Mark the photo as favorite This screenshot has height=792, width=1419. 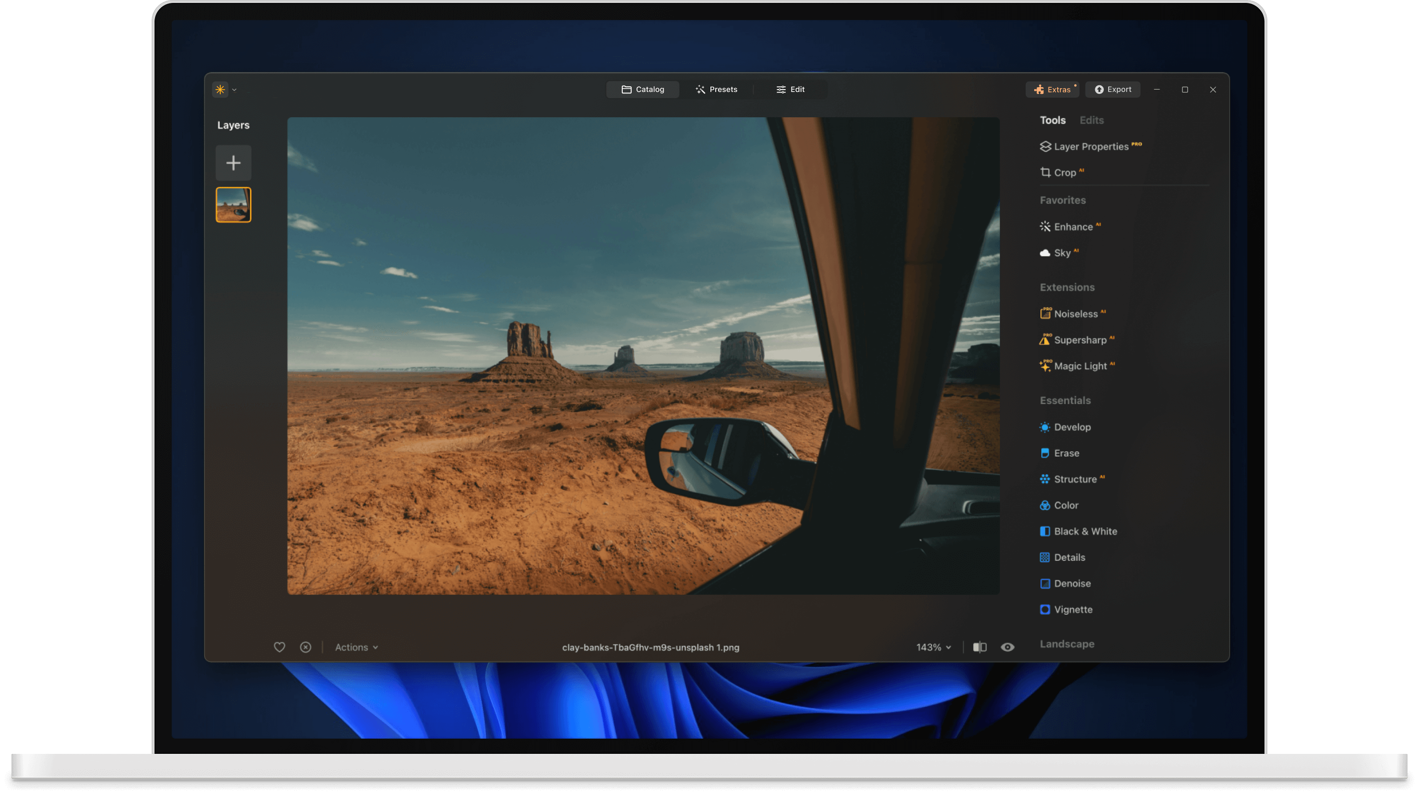point(280,647)
